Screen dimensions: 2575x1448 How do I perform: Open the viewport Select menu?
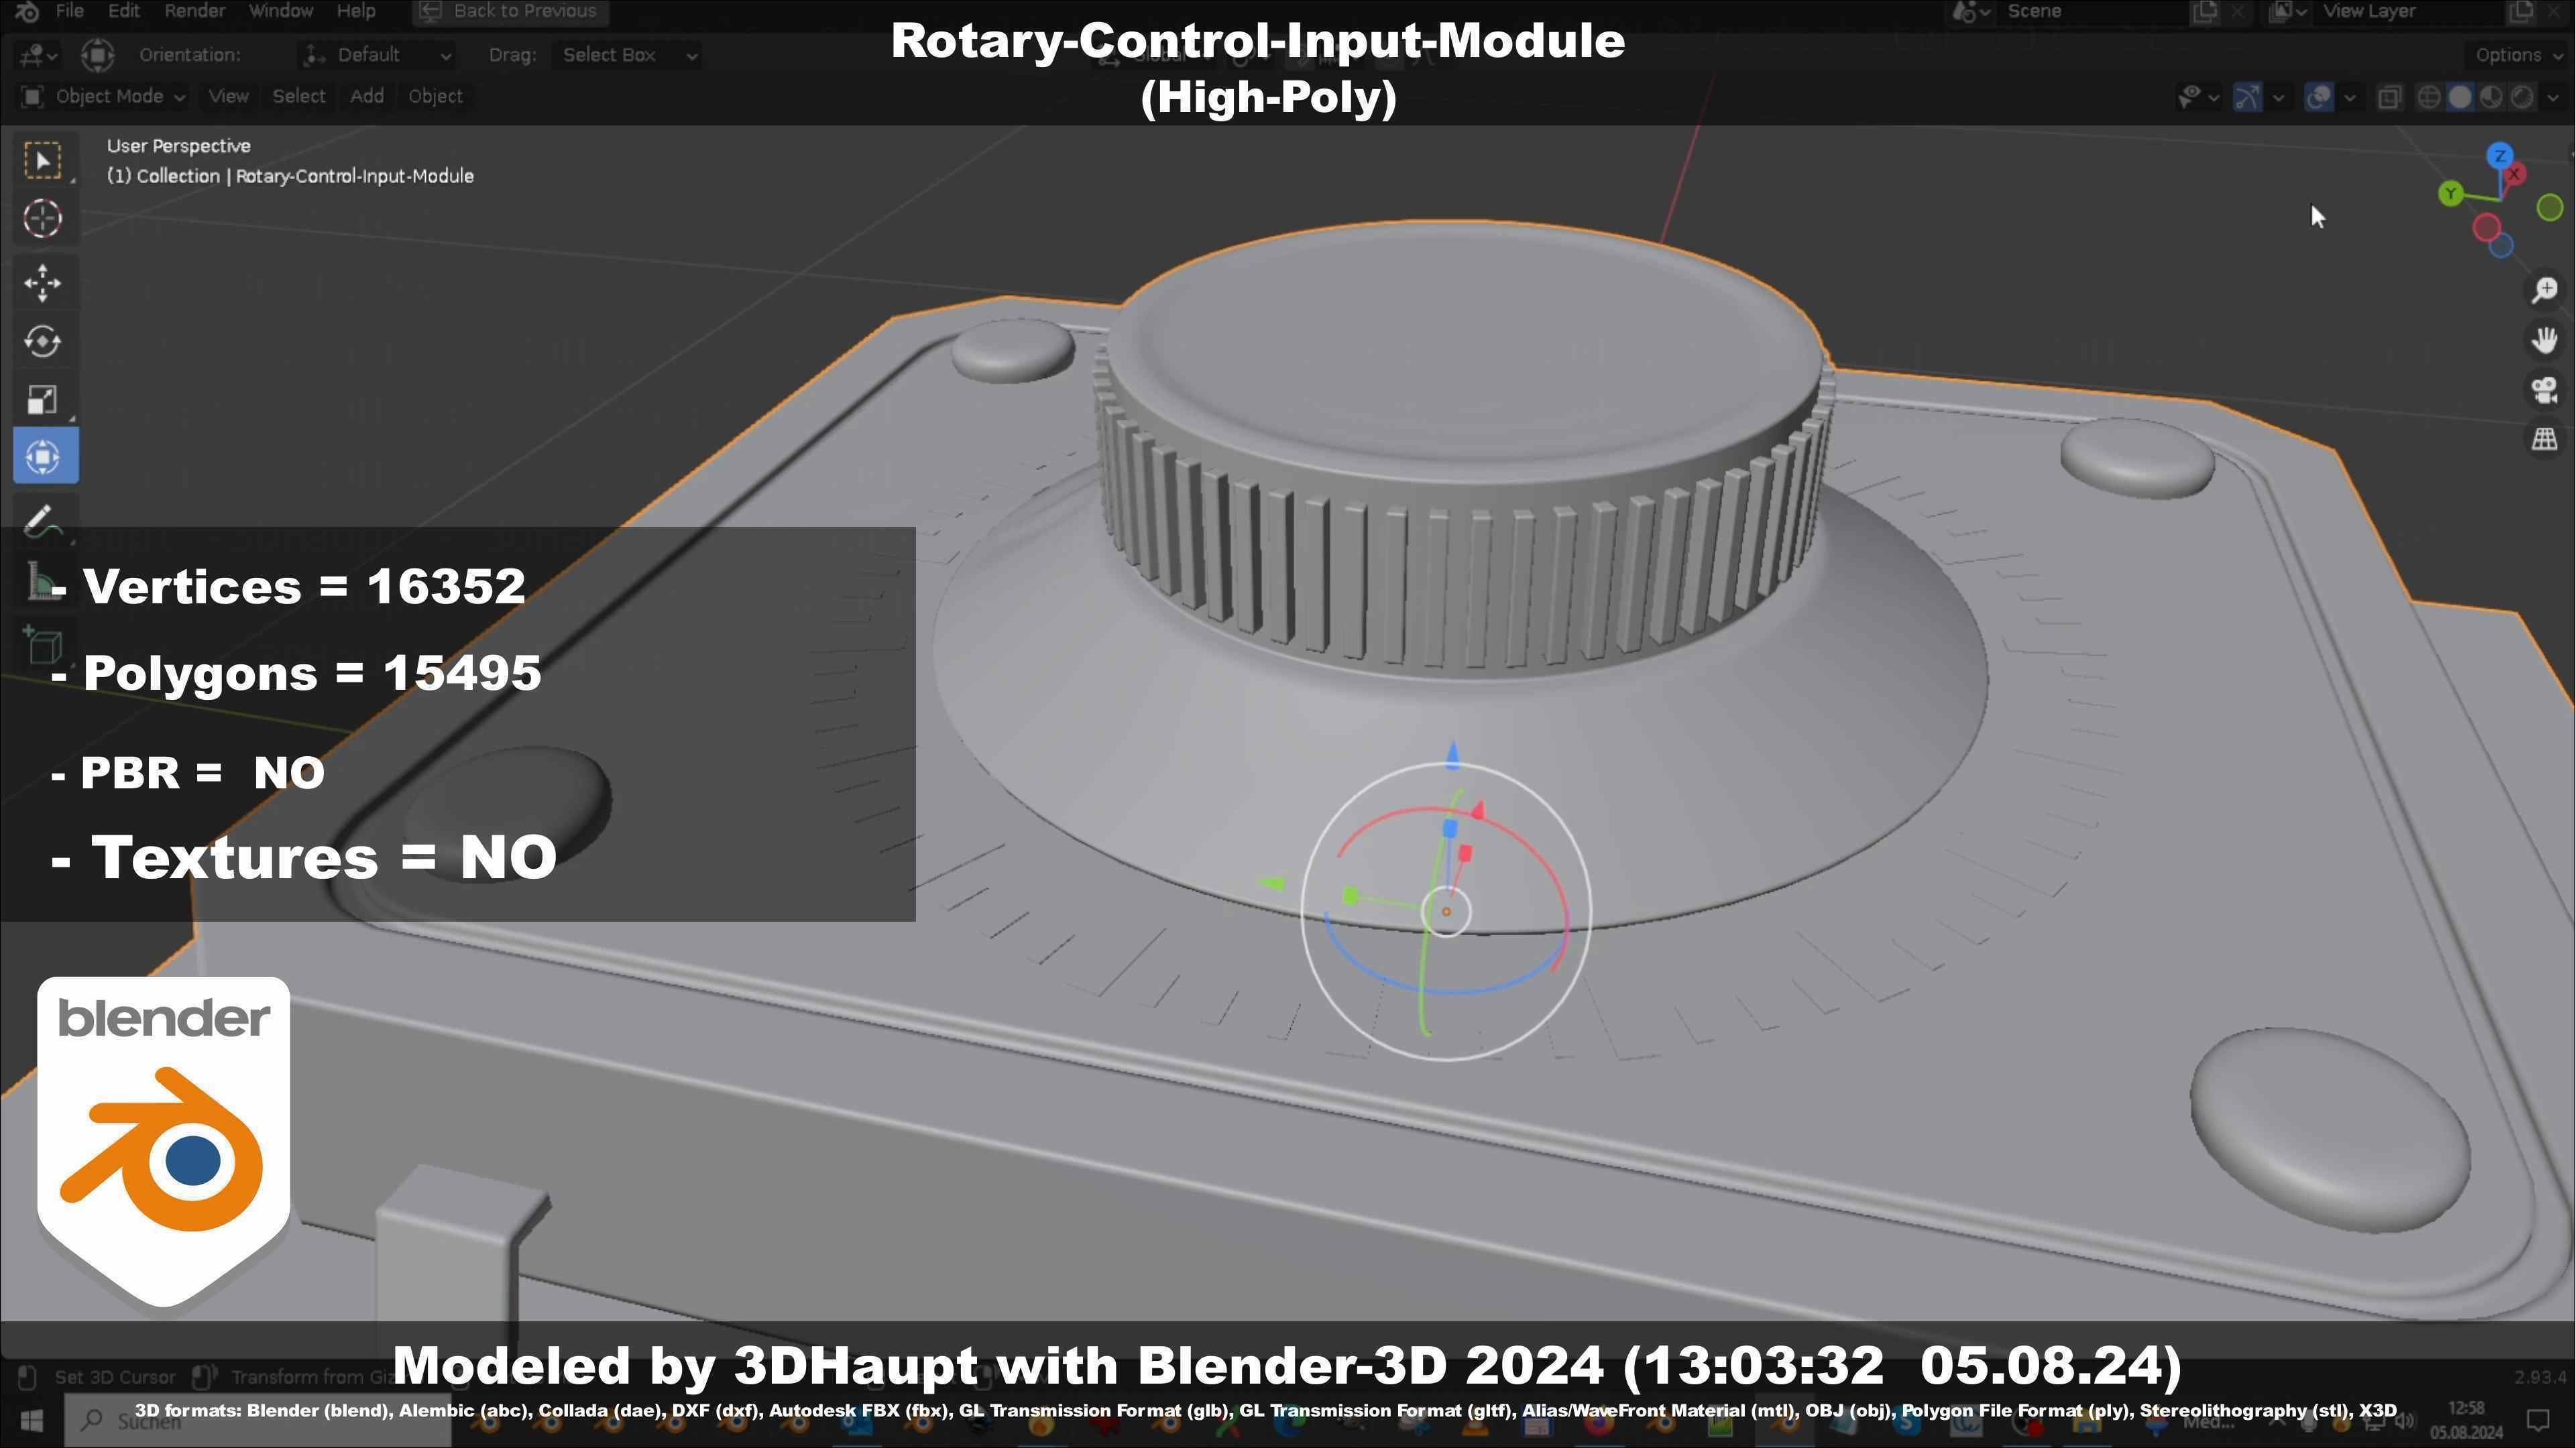pyautogui.click(x=299, y=96)
